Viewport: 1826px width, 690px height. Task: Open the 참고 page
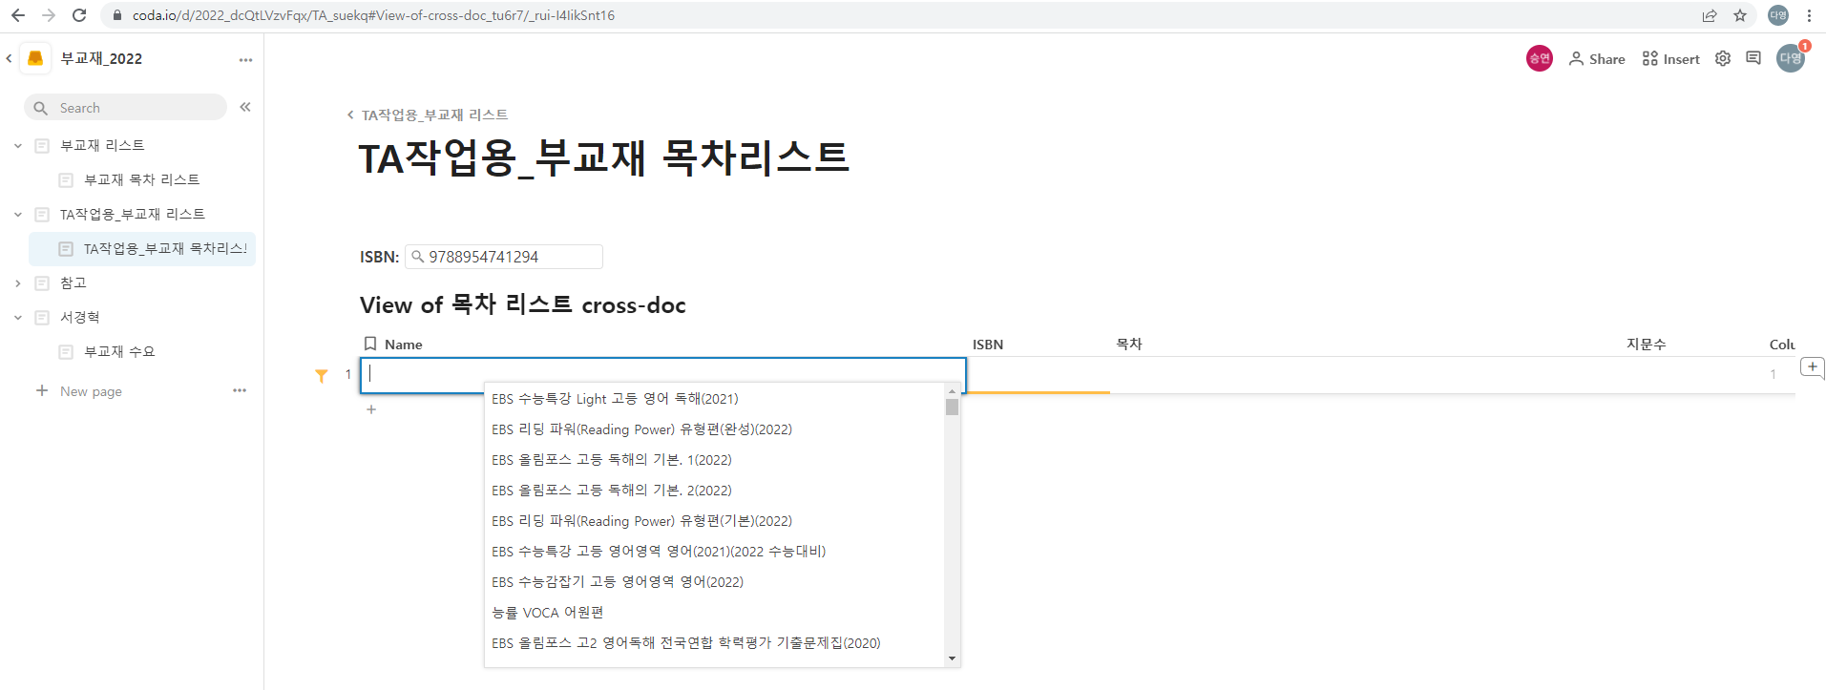pos(73,282)
